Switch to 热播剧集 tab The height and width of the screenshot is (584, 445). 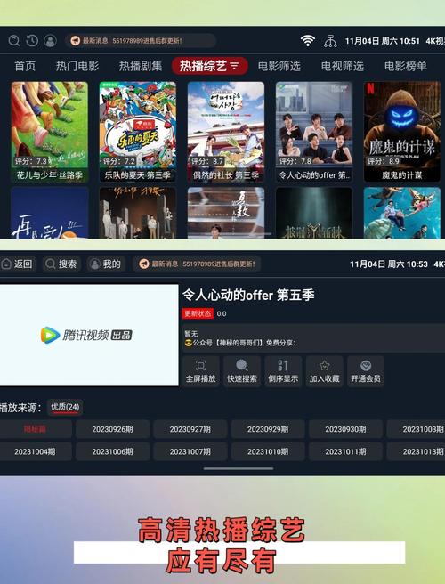click(x=141, y=66)
